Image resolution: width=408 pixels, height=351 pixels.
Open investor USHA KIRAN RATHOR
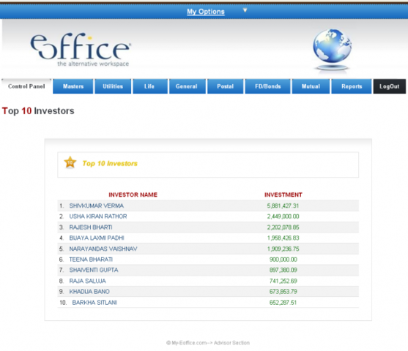click(x=98, y=216)
